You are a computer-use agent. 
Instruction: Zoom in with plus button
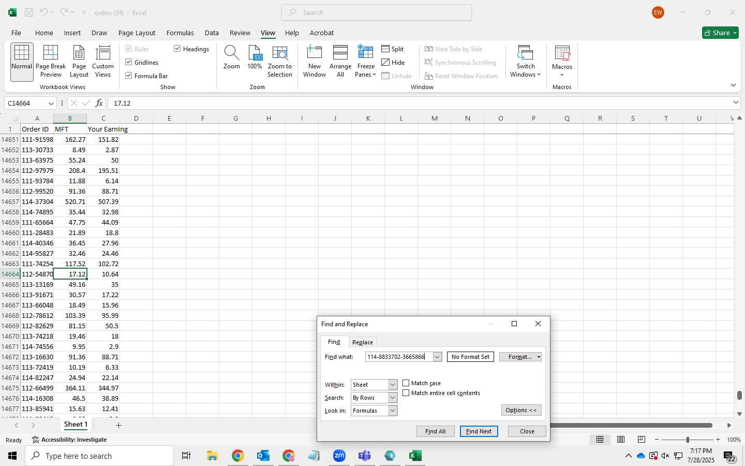point(718,440)
